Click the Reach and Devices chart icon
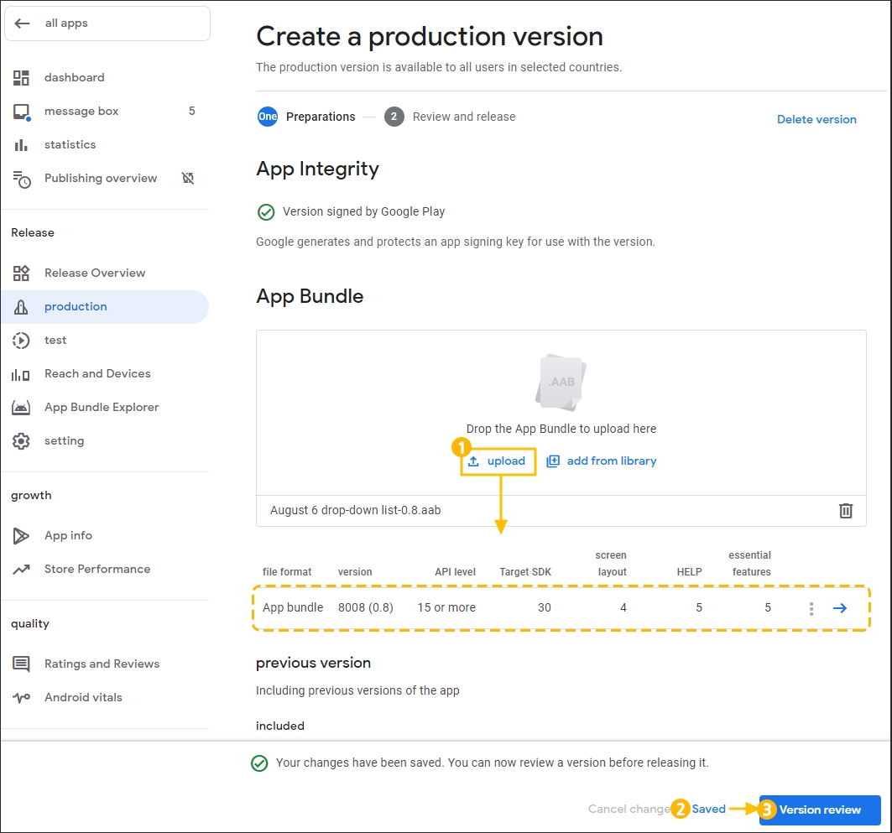Image resolution: width=892 pixels, height=833 pixels. pos(21,374)
